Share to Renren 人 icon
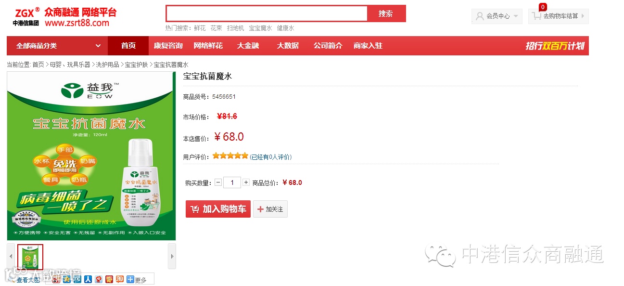This screenshot has width=624, height=286. pyautogui.click(x=88, y=279)
